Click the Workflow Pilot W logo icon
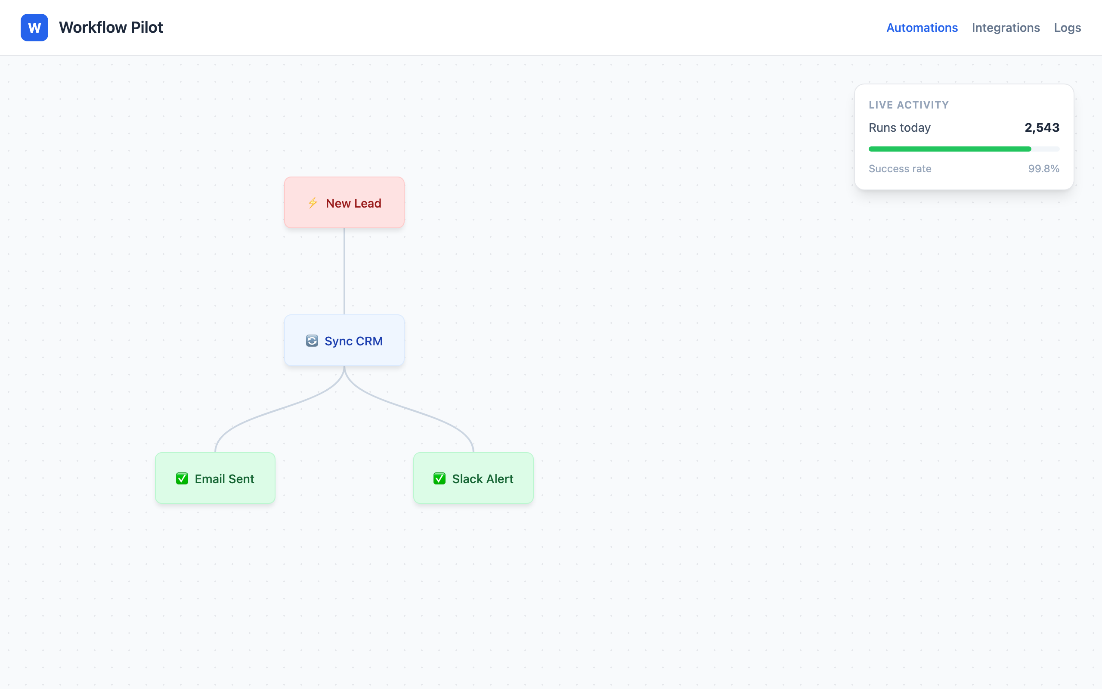The height and width of the screenshot is (689, 1102). [x=34, y=27]
